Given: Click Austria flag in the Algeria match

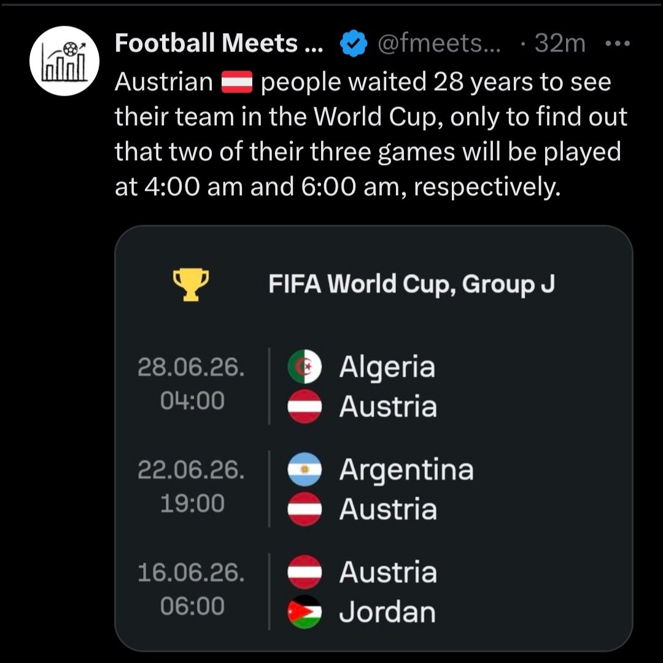Looking at the screenshot, I should (x=304, y=406).
